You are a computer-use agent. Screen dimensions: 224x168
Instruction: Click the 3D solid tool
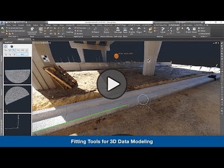(188, 30)
